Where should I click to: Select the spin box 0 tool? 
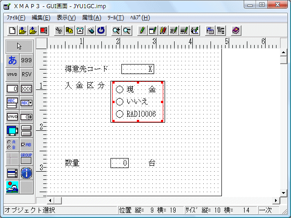(x=26, y=117)
